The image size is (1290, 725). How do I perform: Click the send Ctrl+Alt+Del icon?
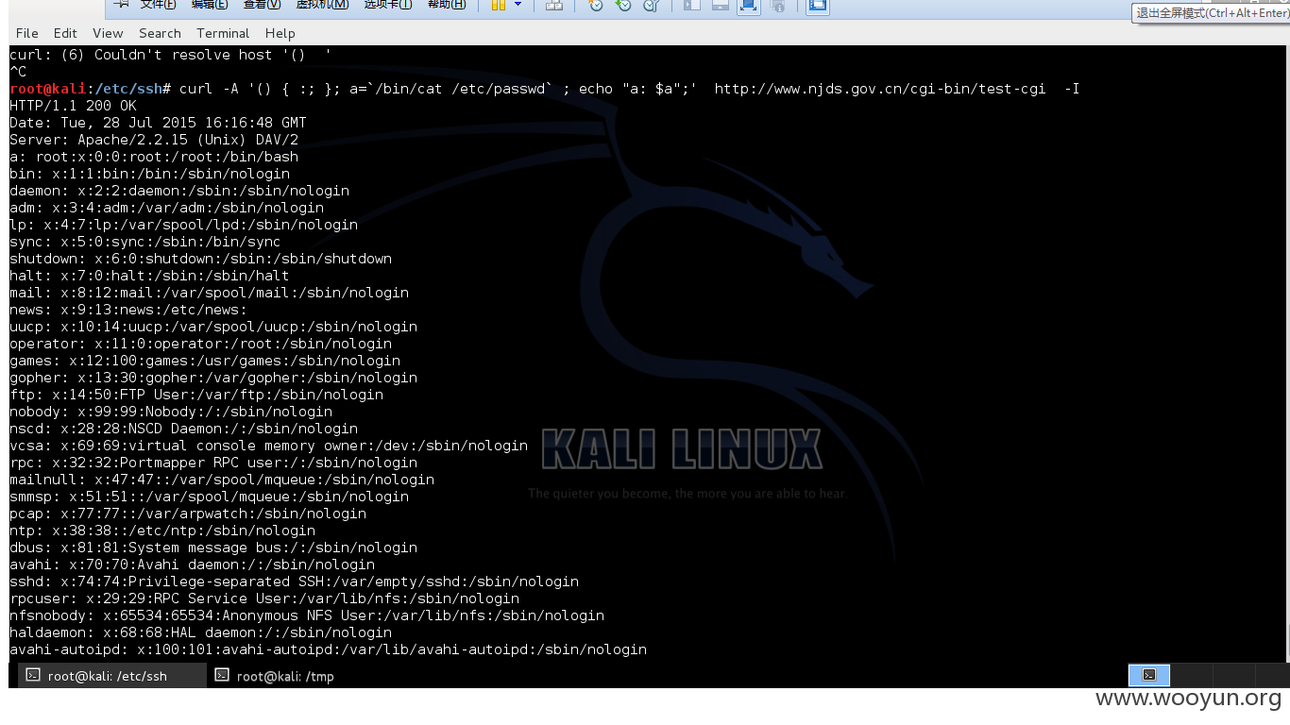pyautogui.click(x=554, y=6)
